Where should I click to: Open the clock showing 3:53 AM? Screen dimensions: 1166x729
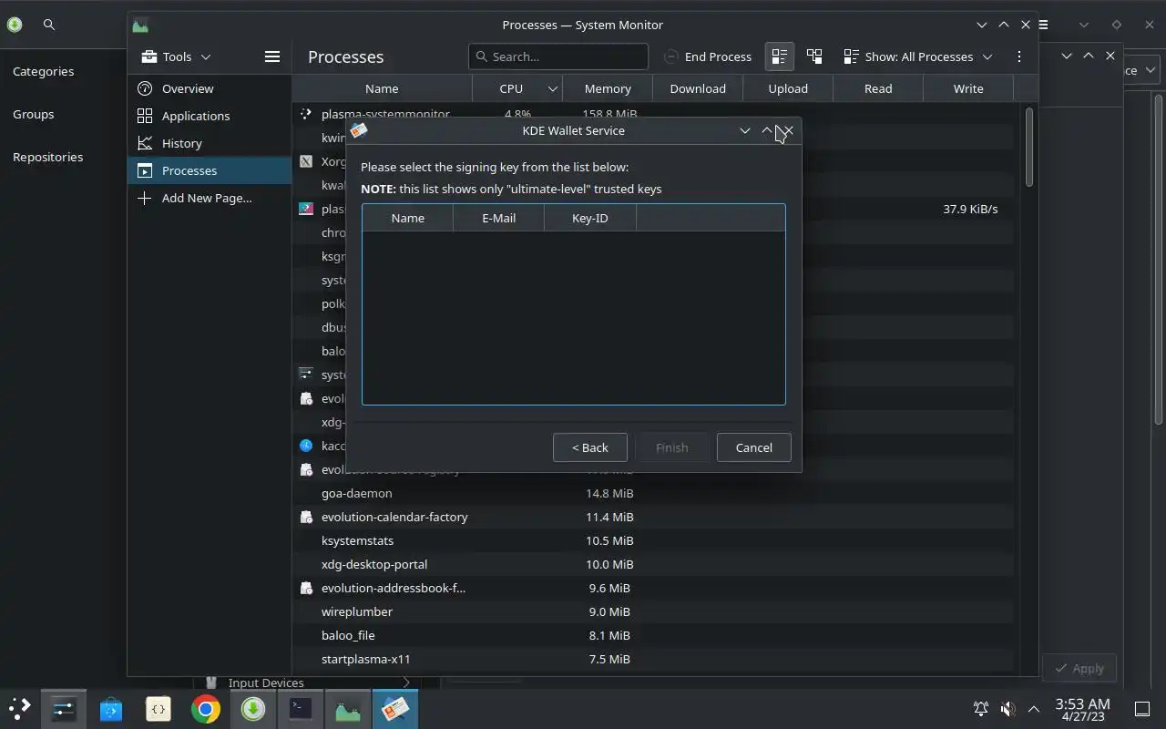pos(1082,709)
